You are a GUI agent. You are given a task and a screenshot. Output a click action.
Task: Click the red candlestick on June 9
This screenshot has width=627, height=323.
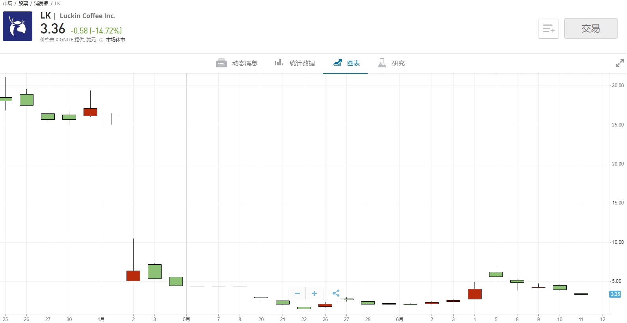tap(538, 287)
